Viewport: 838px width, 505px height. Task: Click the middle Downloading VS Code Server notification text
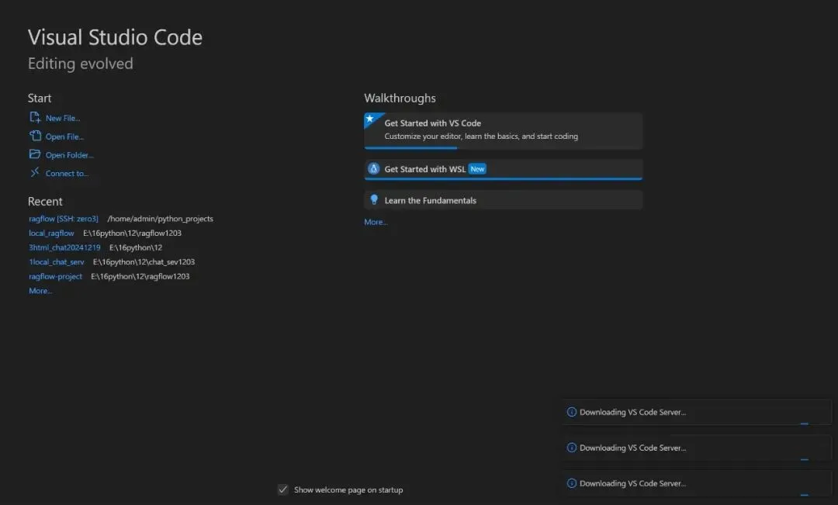[633, 448]
